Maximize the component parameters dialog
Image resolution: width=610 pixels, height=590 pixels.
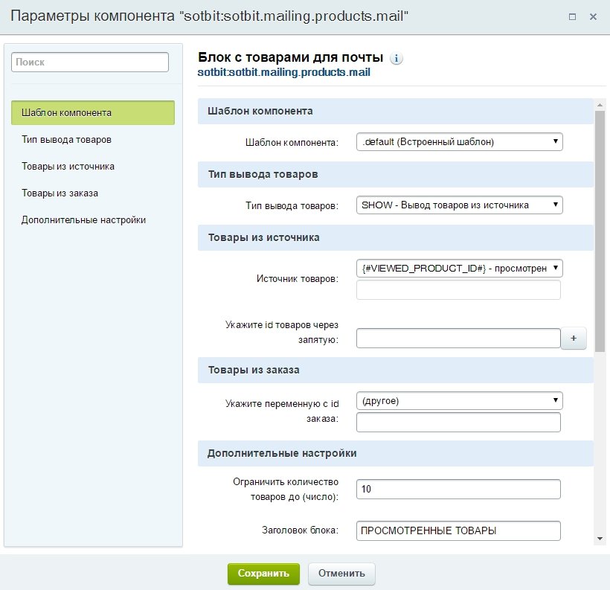click(572, 16)
